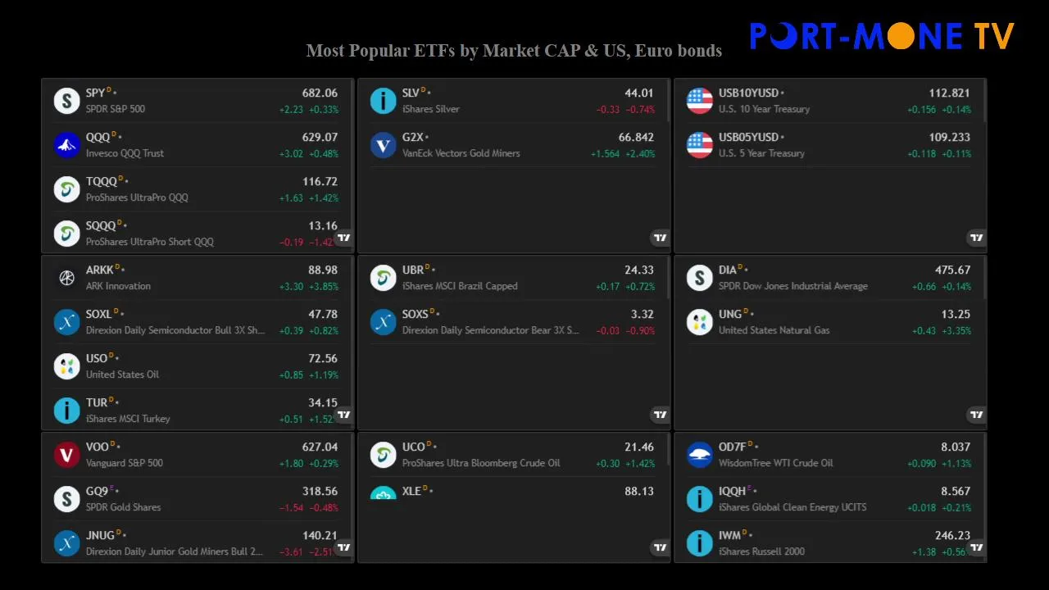Viewport: 1049px width, 590px height.
Task: Click the WisdomTree OD7F logo icon
Action: (699, 455)
